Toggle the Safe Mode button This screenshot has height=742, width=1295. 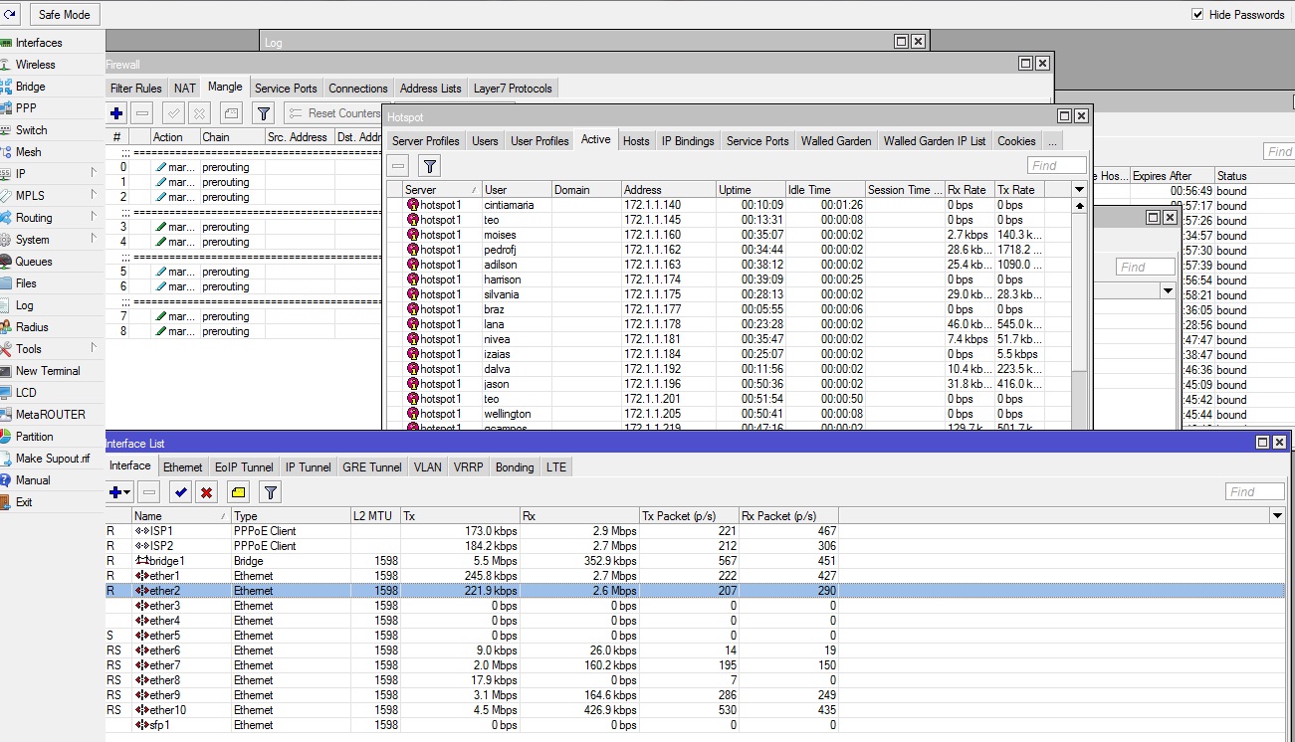(65, 15)
